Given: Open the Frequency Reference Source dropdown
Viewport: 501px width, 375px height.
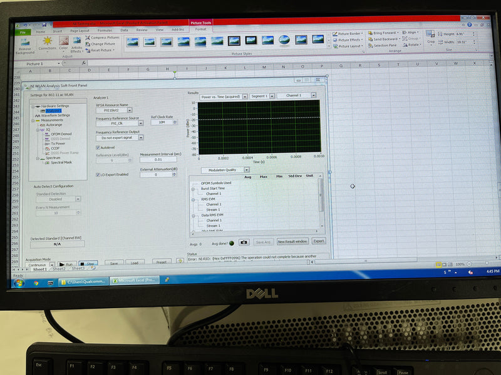Looking at the screenshot, I should (140, 123).
